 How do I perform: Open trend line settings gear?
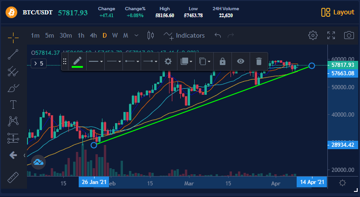[168, 61]
